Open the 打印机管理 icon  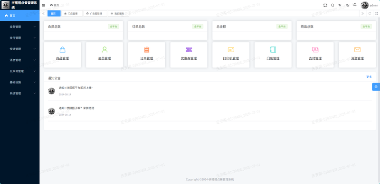coord(231,50)
